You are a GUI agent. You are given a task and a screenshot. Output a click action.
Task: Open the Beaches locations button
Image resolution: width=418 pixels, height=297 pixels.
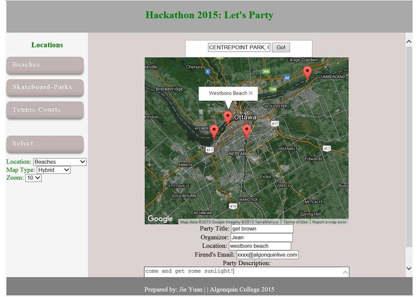click(x=45, y=65)
